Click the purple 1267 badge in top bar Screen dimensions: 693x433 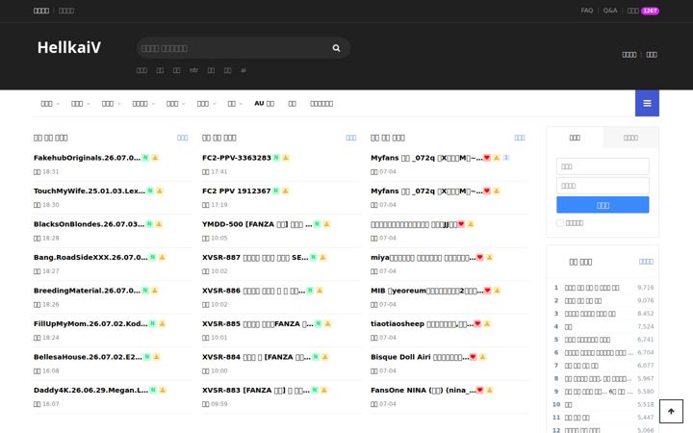650,11
